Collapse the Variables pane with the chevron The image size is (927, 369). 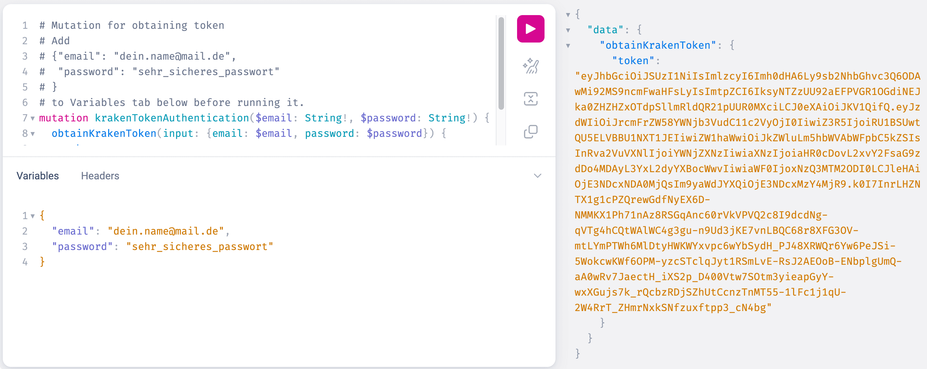pos(537,176)
